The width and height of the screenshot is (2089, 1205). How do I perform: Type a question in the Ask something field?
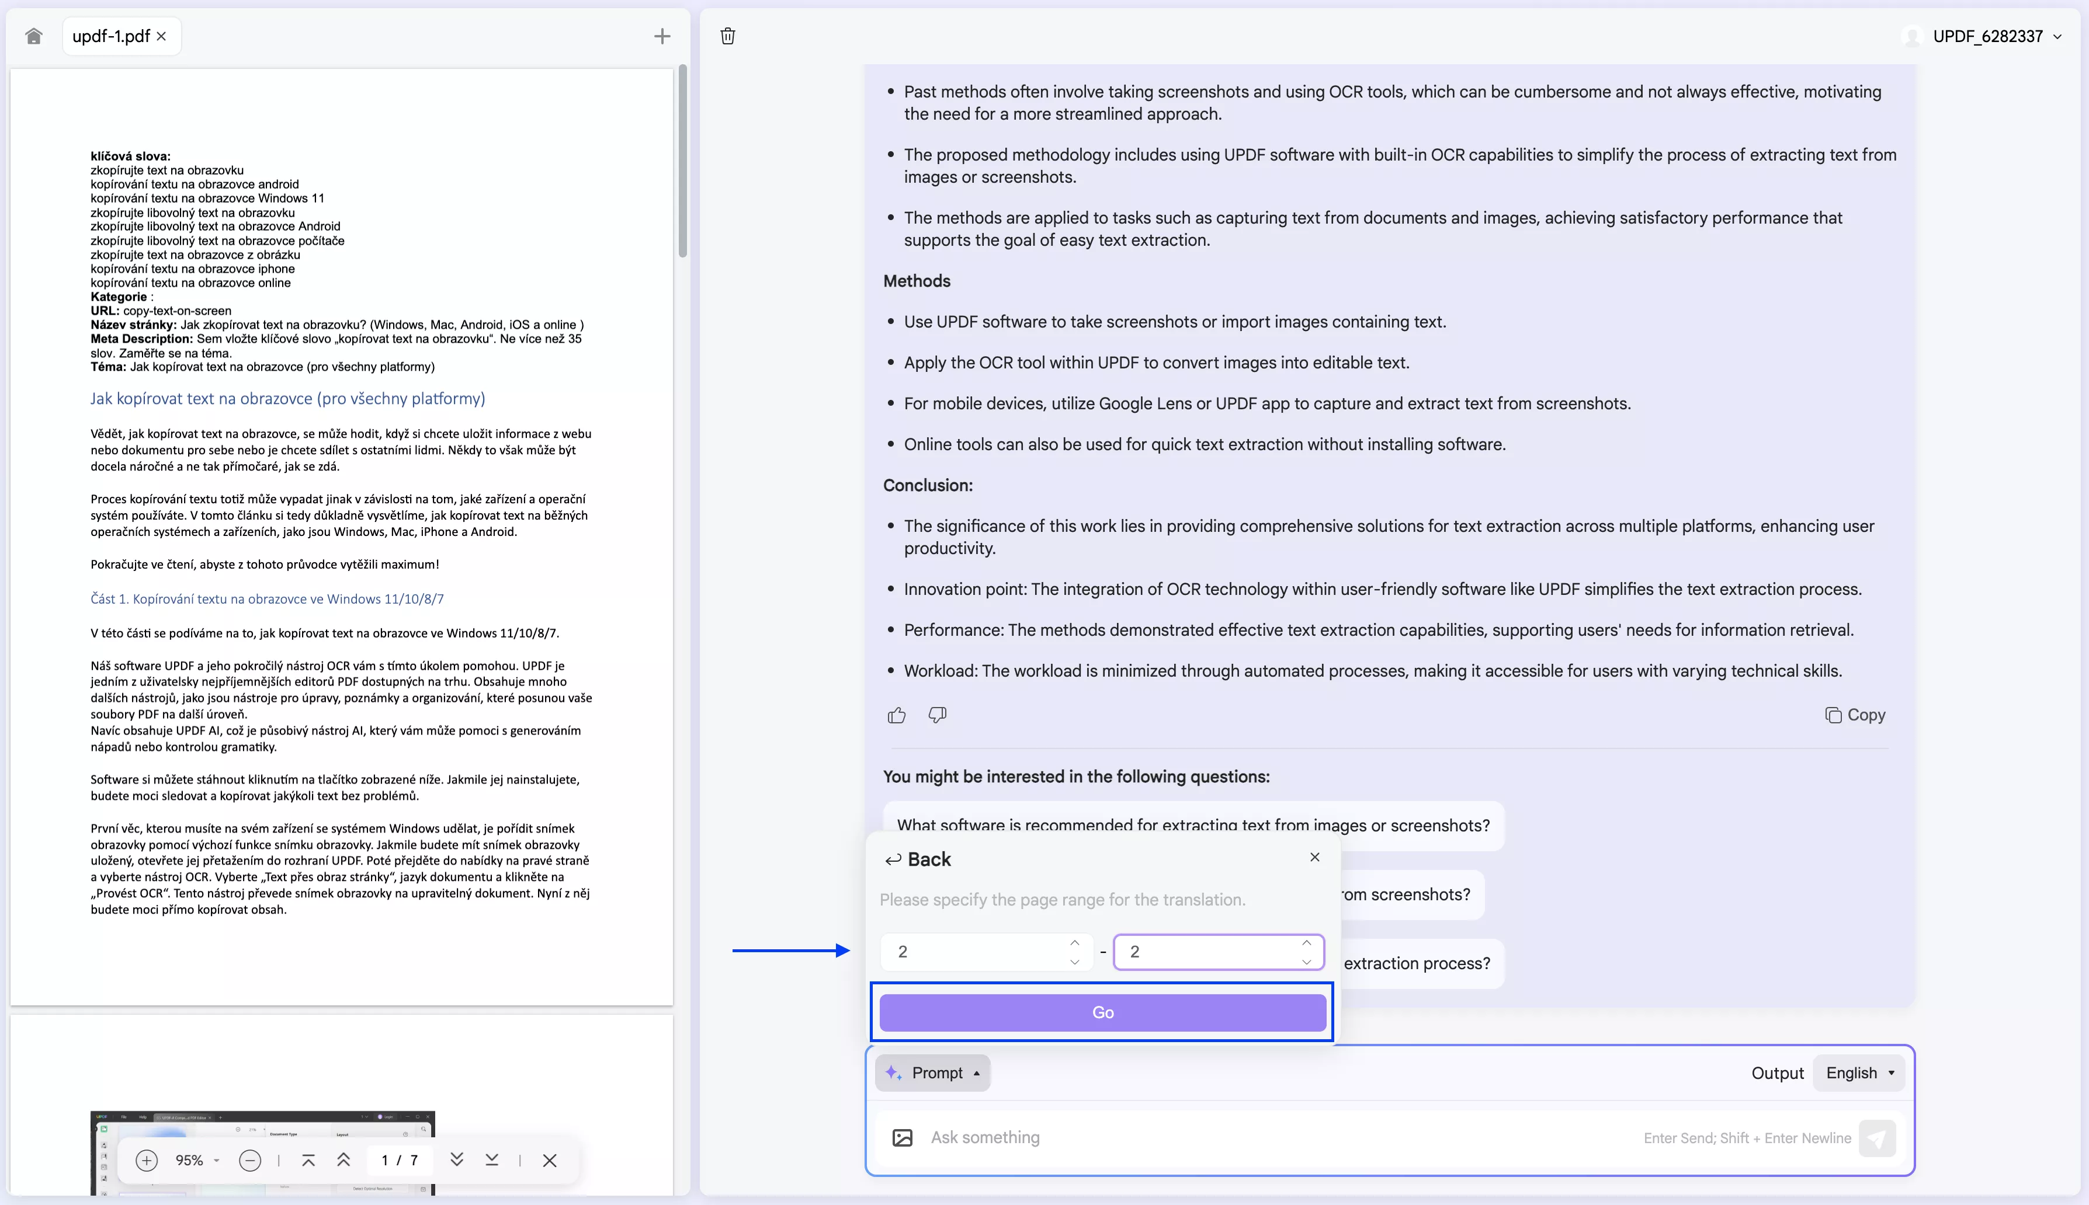point(1159,1138)
